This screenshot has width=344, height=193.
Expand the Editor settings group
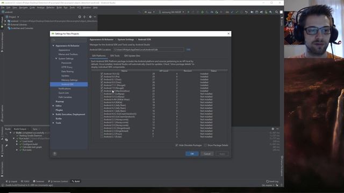pyautogui.click(x=53, y=106)
